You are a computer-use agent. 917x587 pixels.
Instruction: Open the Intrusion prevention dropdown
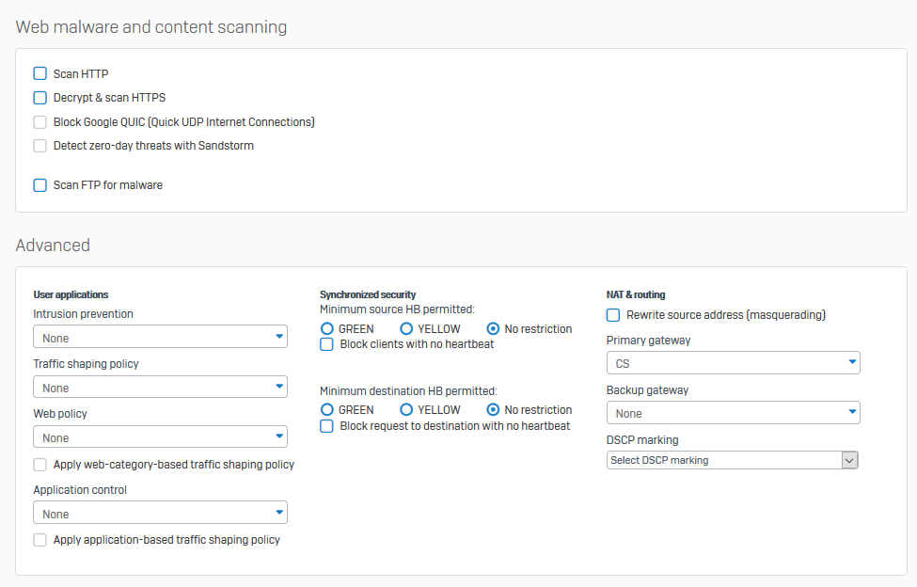pyautogui.click(x=160, y=337)
